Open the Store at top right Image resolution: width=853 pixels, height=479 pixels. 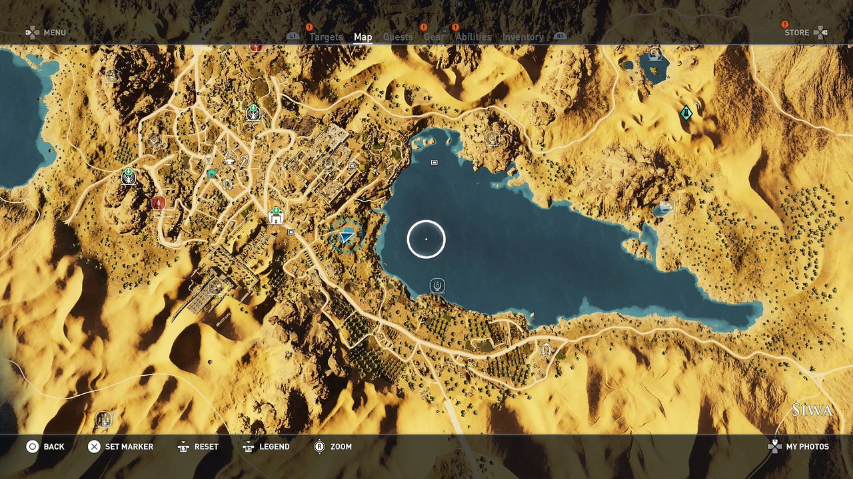tap(806, 33)
